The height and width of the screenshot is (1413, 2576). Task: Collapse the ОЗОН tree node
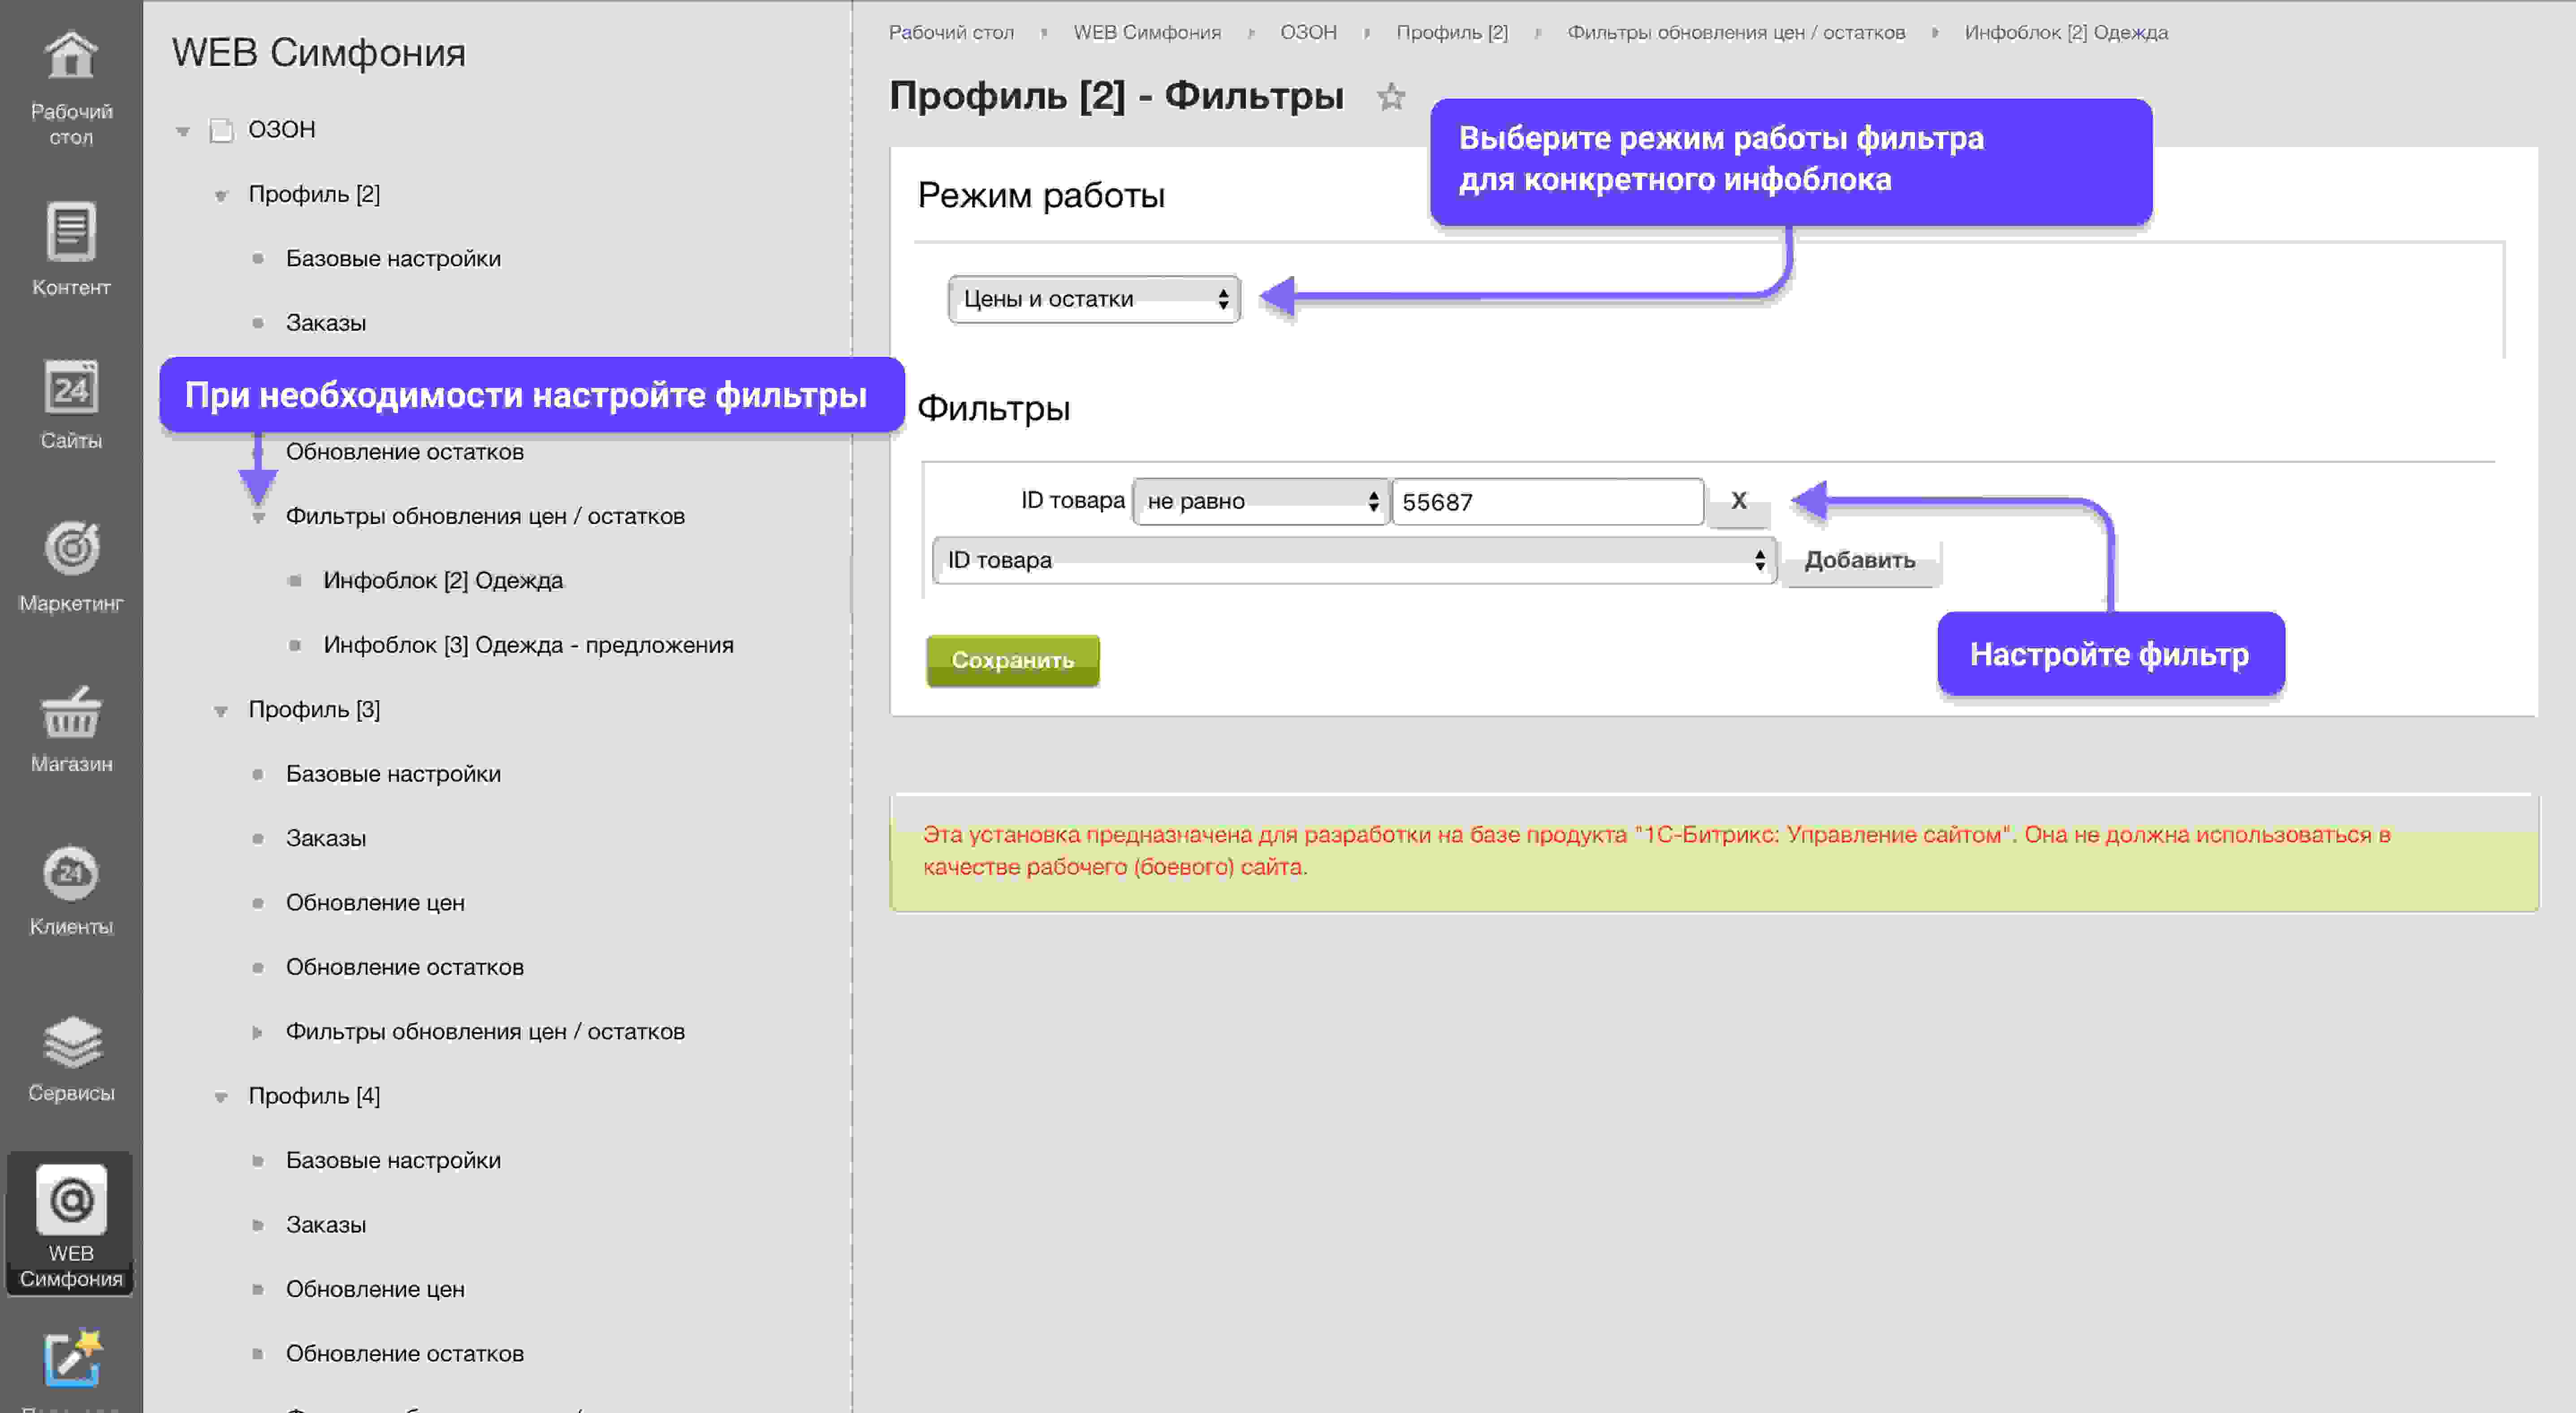click(x=183, y=131)
